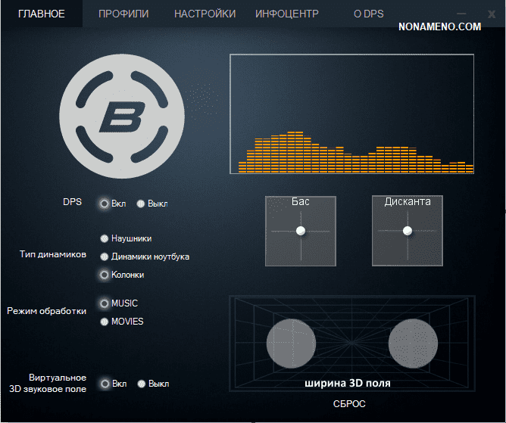Viewport: 506px width, 423px height.
Task: Set processing mode to MOVIES
Action: (x=105, y=322)
